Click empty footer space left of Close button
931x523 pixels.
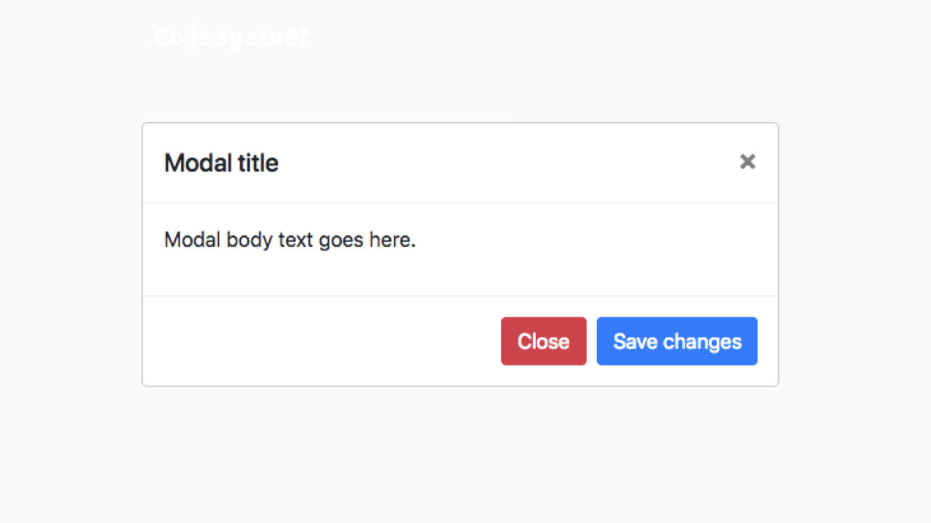(320, 341)
